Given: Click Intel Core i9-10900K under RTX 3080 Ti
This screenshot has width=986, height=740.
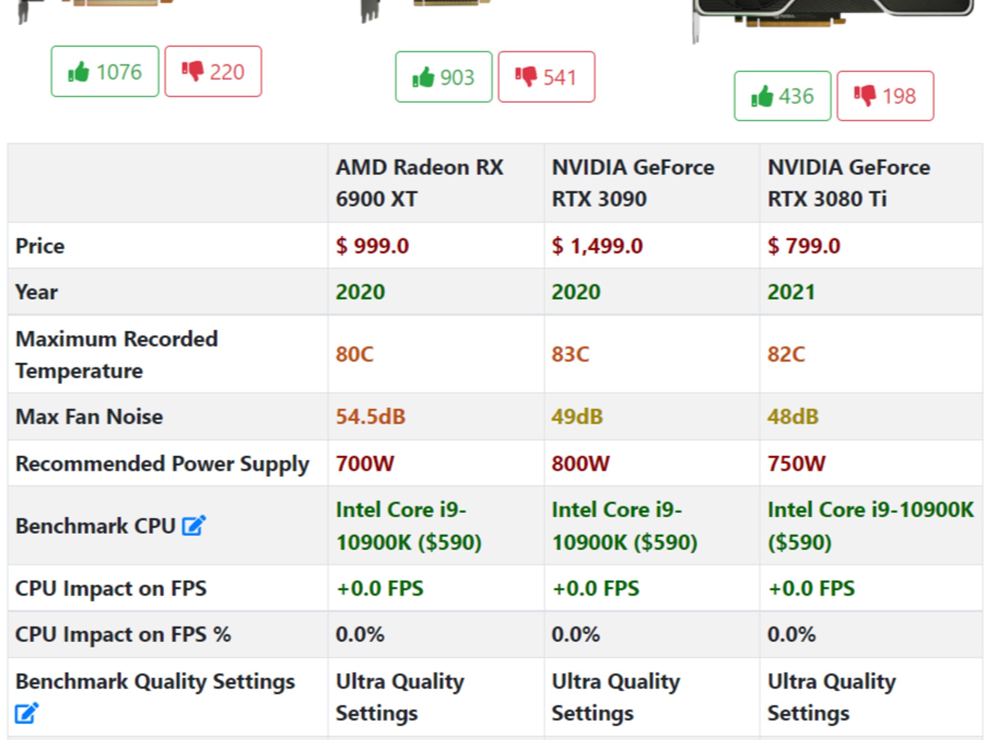Looking at the screenshot, I should (x=869, y=526).
